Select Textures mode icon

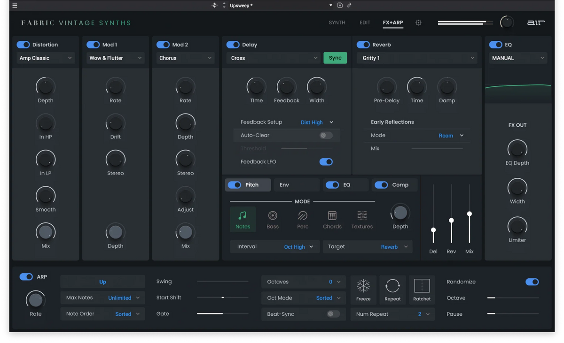362,219
